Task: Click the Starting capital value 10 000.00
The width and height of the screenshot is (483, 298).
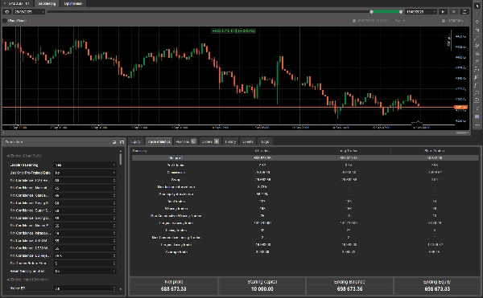Action: (262, 289)
